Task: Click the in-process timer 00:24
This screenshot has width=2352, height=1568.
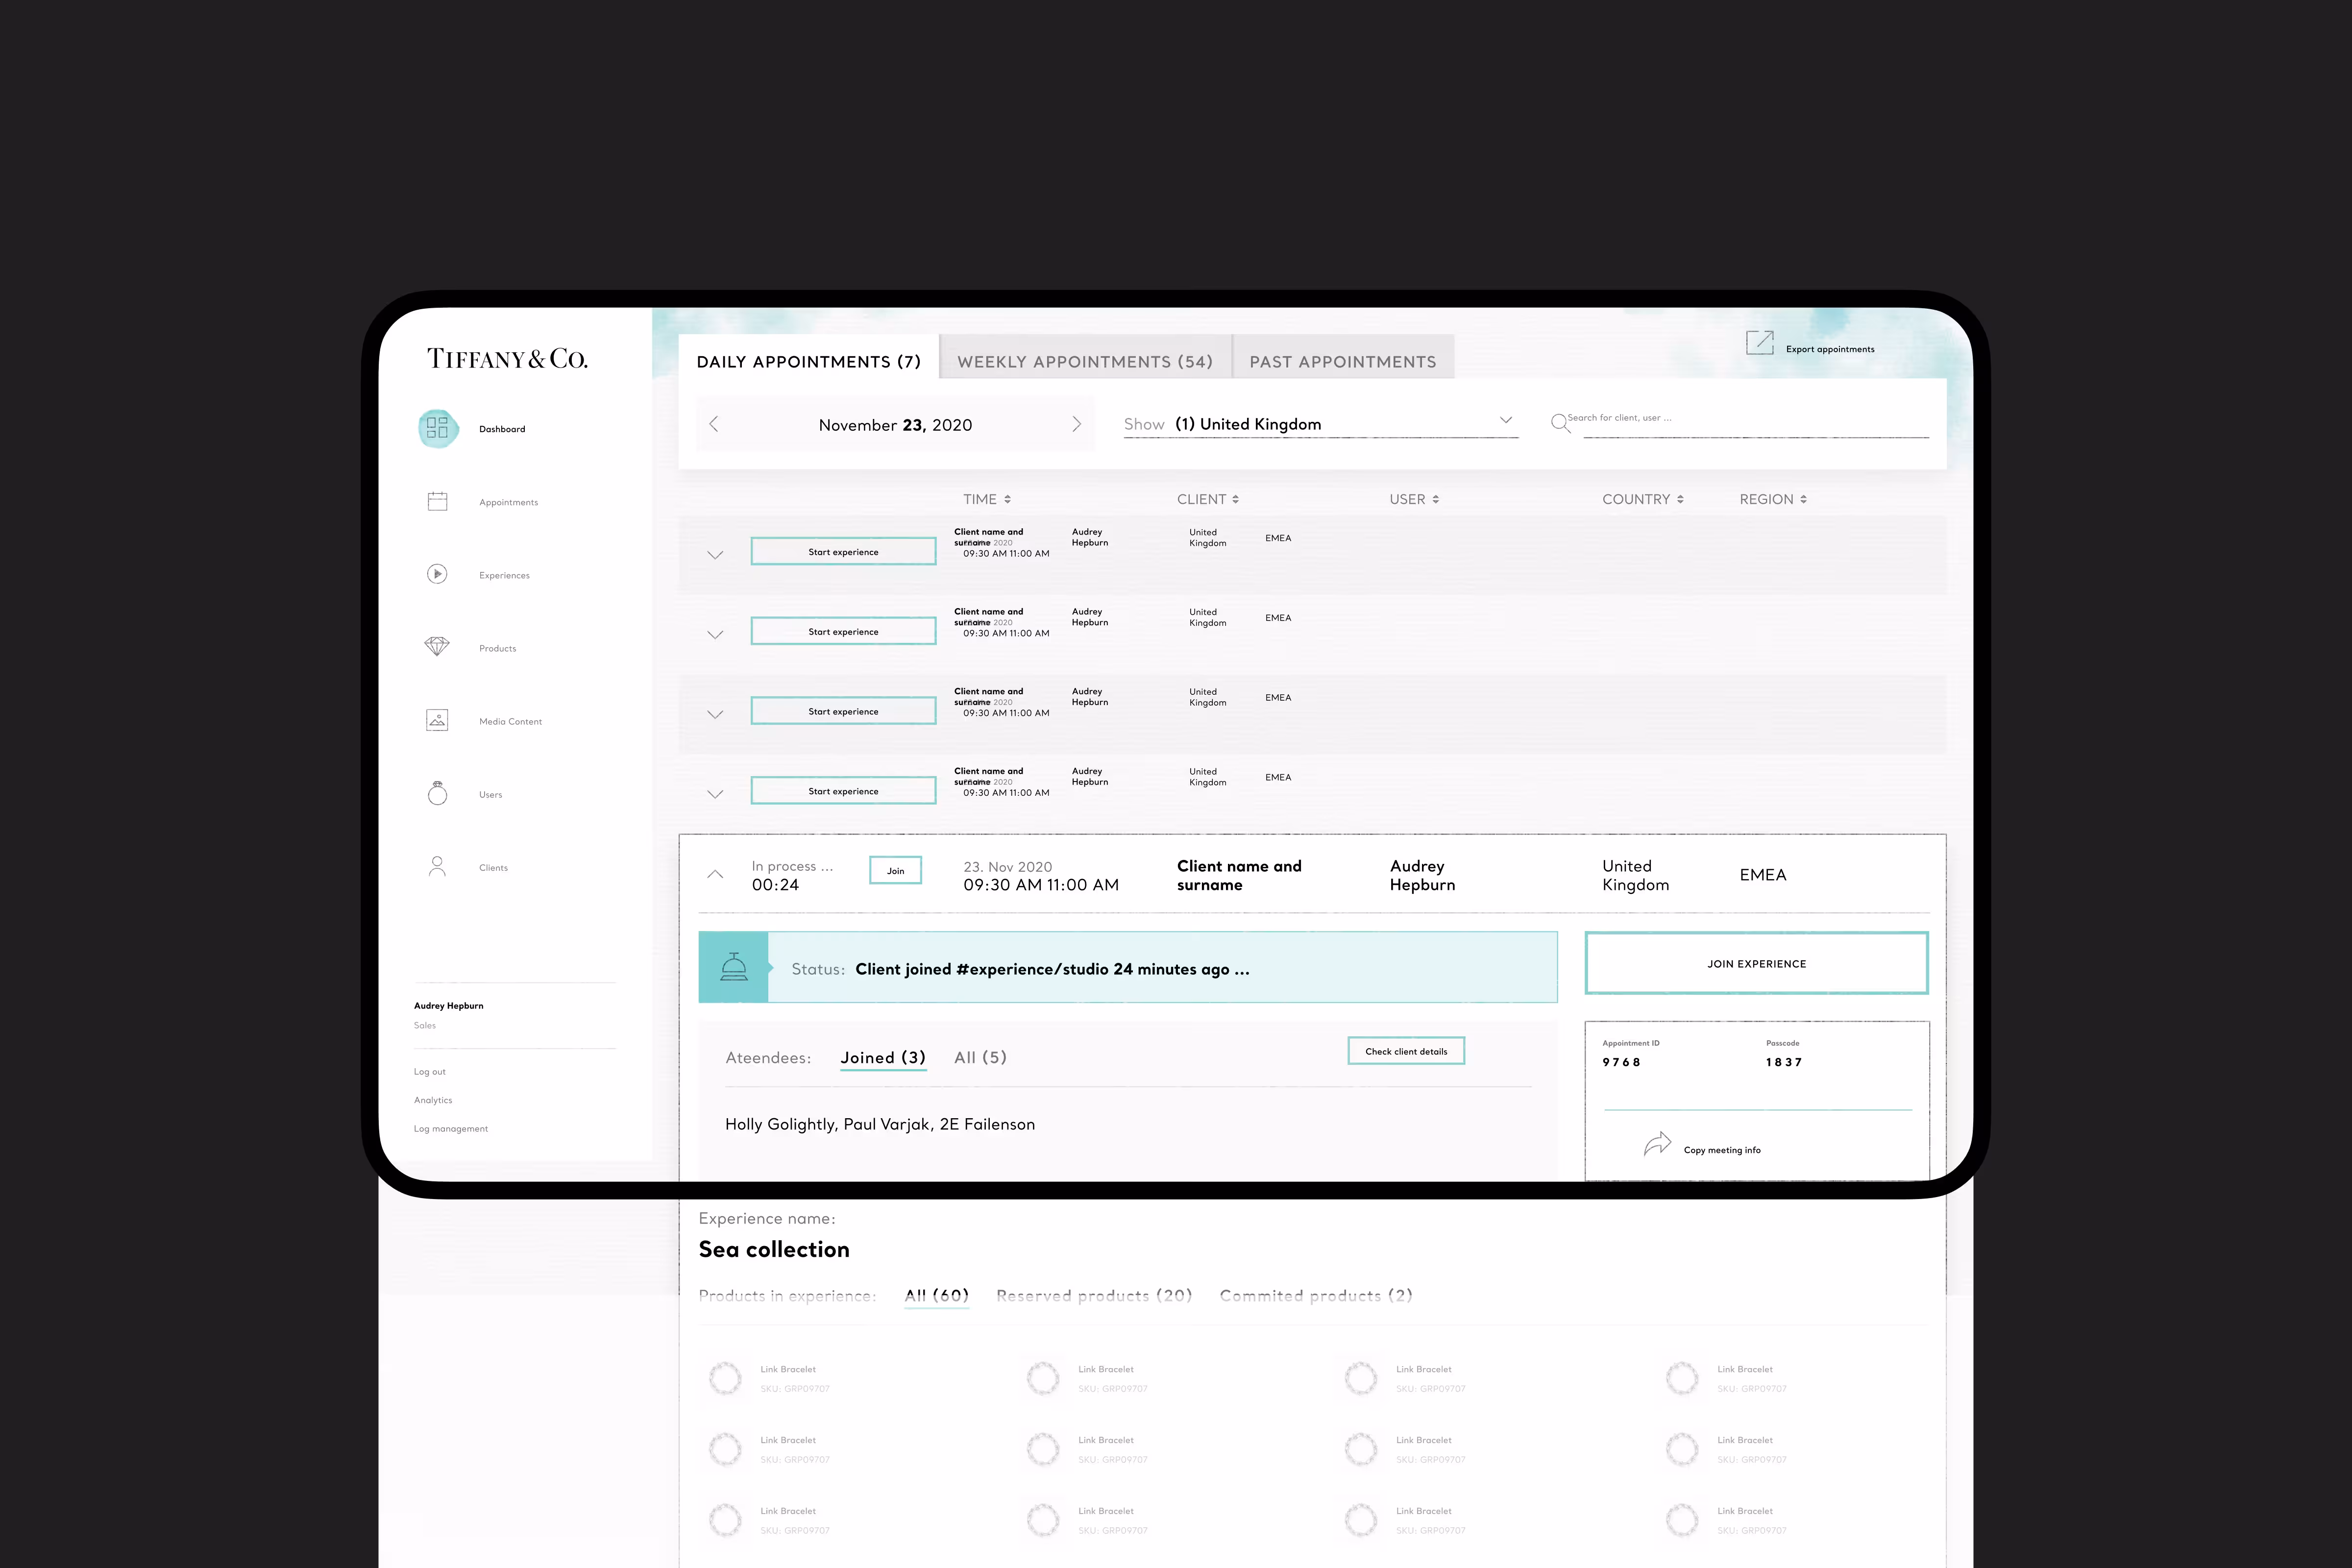Action: [x=775, y=885]
